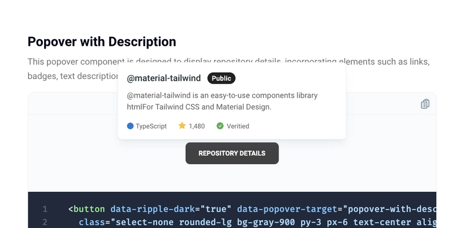The height and width of the screenshot is (228, 452).
Task: Click data-popover-target attribute in code
Action: click(x=287, y=209)
